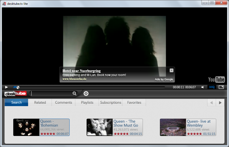Image resolution: width=229 pixels, height=147 pixels.
Task: Minimize the desktube.tv lite window
Action: 205,3
